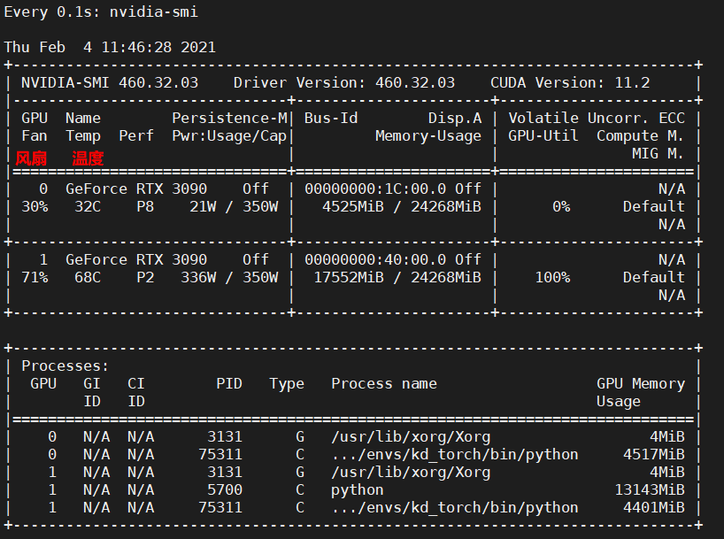This screenshot has width=724, height=539.
Task: Click the CUDA Version 11.2 text
Action: 570,82
